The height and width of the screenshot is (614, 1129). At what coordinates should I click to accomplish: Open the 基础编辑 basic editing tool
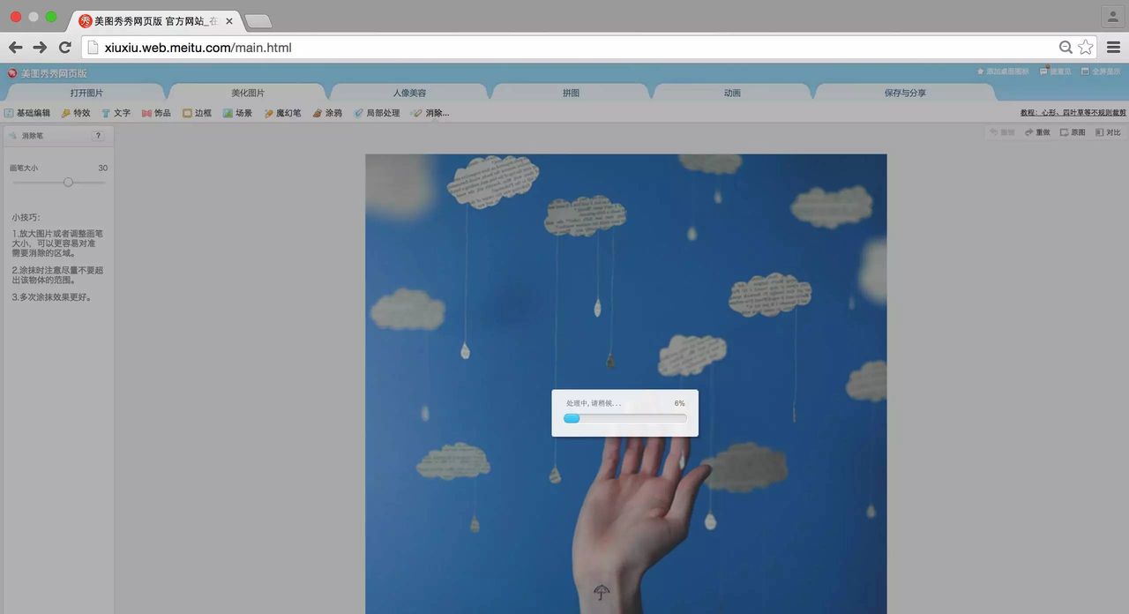click(27, 113)
